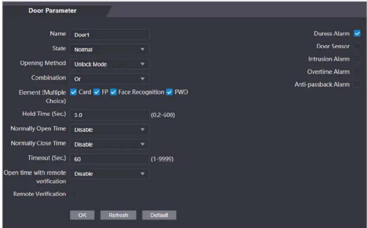Open the State dropdown showing Normal

click(x=109, y=49)
